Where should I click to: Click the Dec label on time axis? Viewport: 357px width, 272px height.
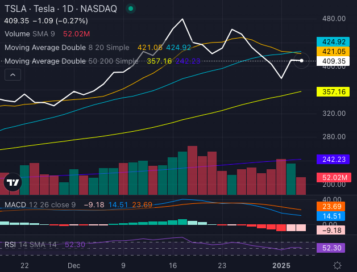[x=74, y=265]
